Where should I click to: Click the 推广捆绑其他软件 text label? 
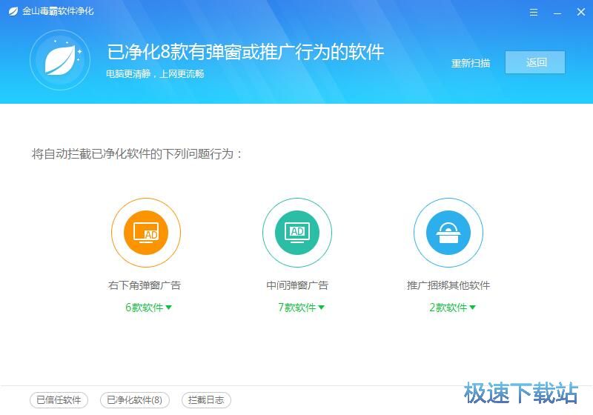[x=448, y=285]
